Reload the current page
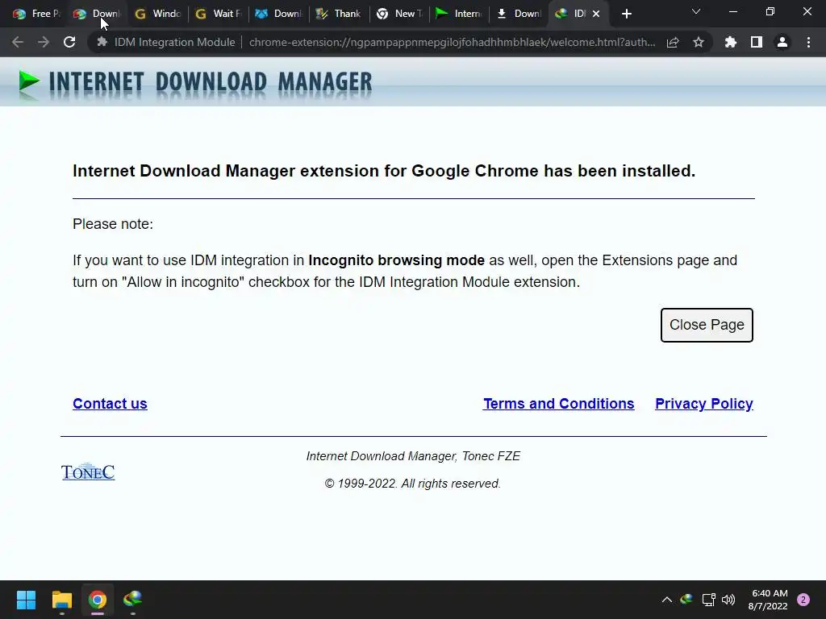The width and height of the screenshot is (826, 619). tap(69, 42)
